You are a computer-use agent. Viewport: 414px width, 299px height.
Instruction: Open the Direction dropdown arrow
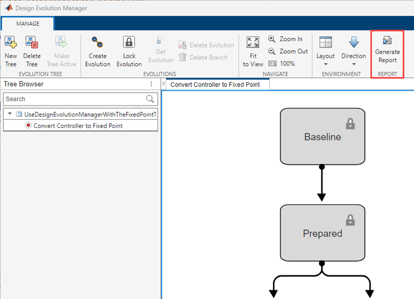pos(354,64)
